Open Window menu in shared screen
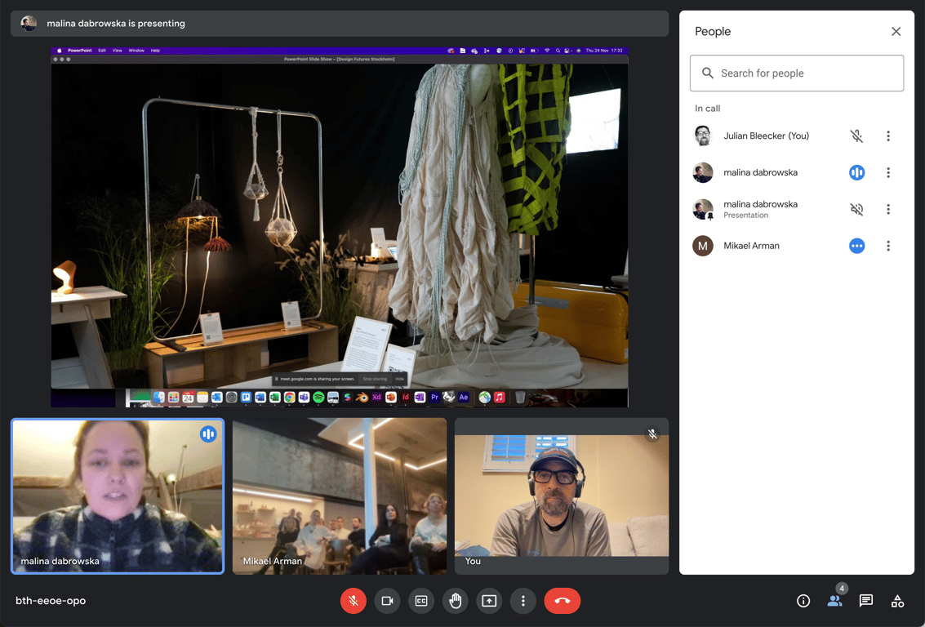The width and height of the screenshot is (925, 627). [x=136, y=51]
